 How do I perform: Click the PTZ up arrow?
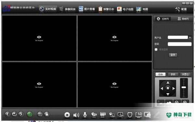168,83
